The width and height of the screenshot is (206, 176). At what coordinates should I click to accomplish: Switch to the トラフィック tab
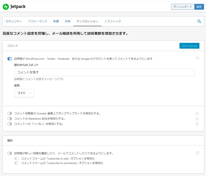[x=113, y=21]
